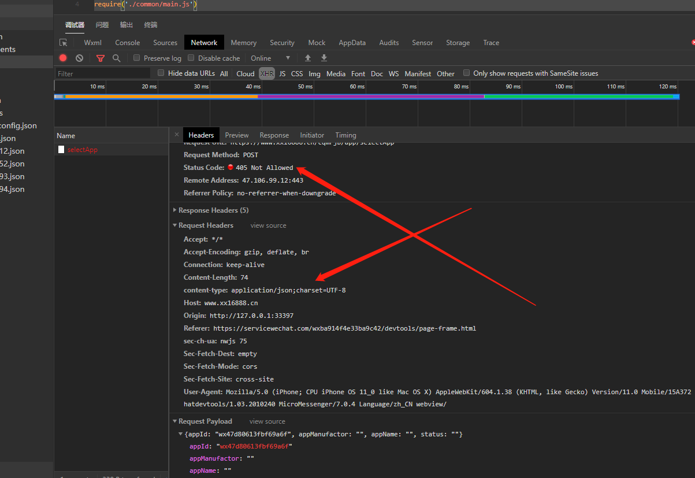This screenshot has height=478, width=695.
Task: Open the Storage panel tab
Action: pos(458,43)
